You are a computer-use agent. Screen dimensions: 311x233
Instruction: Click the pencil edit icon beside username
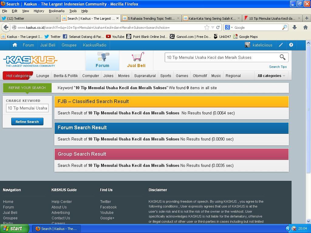(x=281, y=45)
